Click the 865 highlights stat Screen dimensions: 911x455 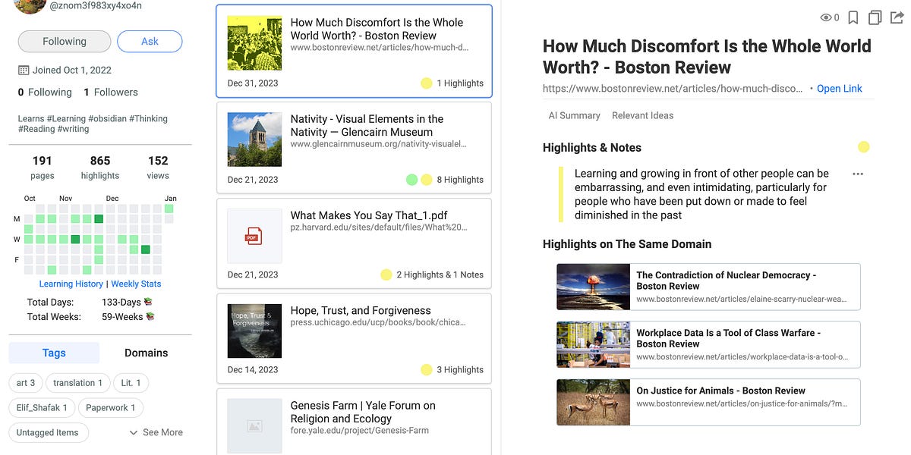point(100,168)
